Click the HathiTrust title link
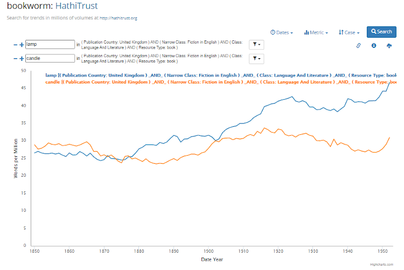 point(76,6)
